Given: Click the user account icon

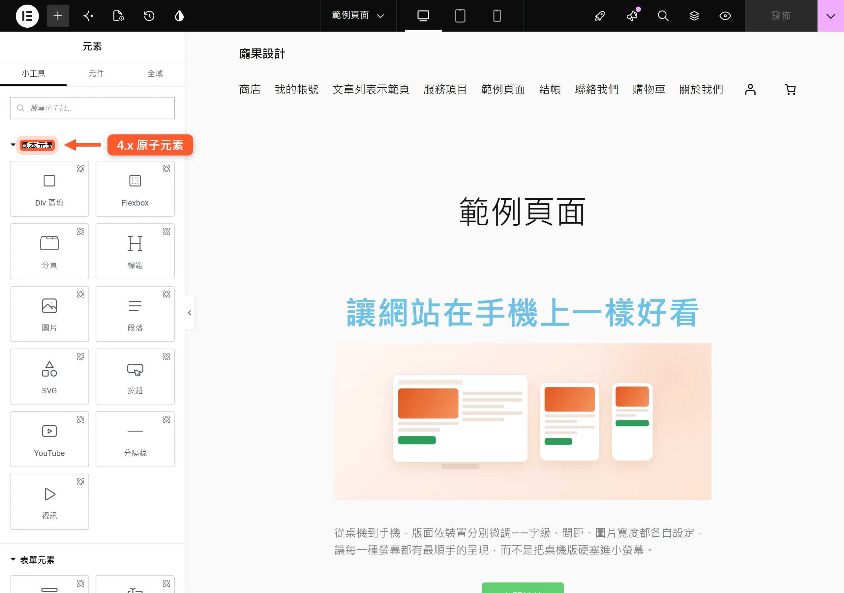Looking at the screenshot, I should point(750,89).
